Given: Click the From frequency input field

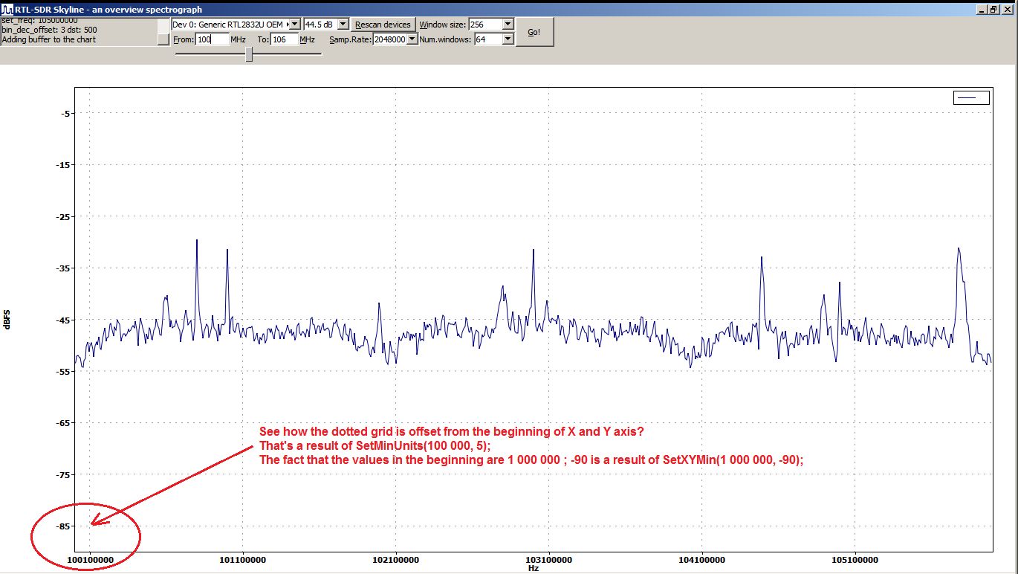Looking at the screenshot, I should 212,39.
